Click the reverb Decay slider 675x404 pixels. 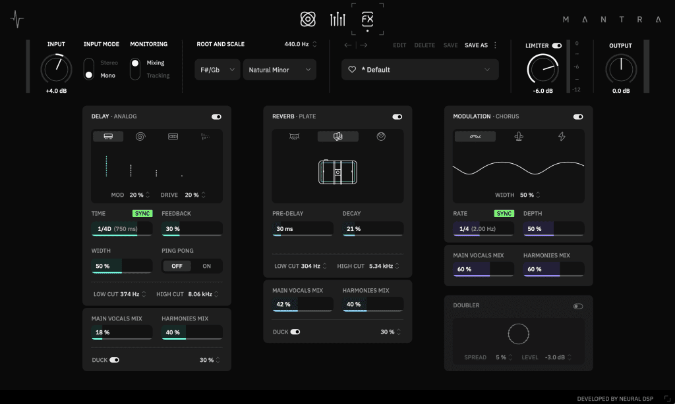tap(372, 229)
